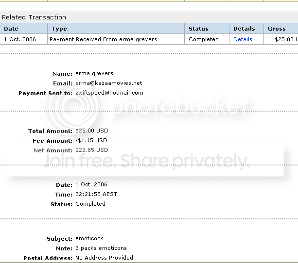The height and width of the screenshot is (263, 298).
Task: Select Net Amount value '$23.85 USD'
Action: pyautogui.click(x=92, y=150)
